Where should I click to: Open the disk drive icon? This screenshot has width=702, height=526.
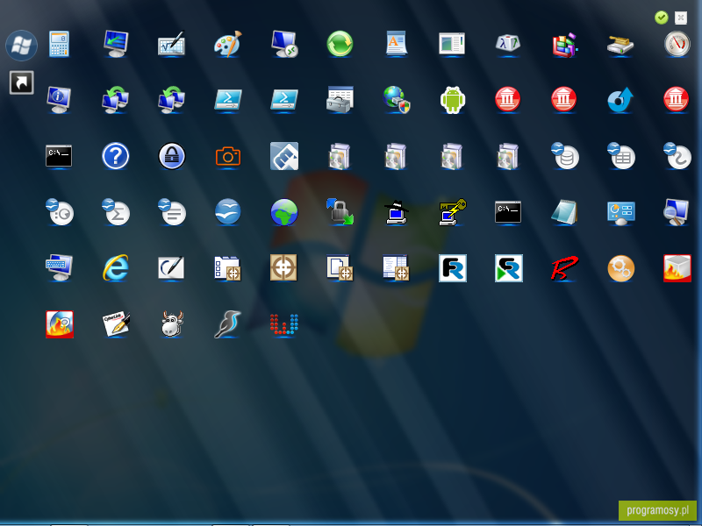(x=620, y=44)
